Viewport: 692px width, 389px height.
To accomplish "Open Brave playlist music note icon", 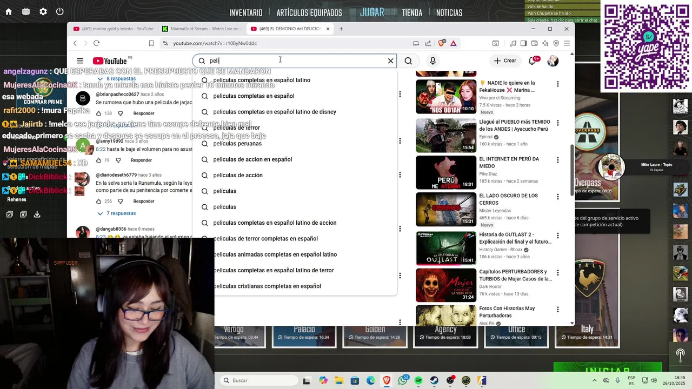I will pos(513,43).
